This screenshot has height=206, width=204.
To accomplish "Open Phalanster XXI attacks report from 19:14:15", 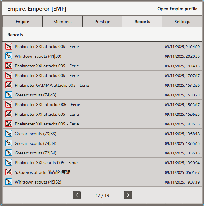I will pos(102,66).
